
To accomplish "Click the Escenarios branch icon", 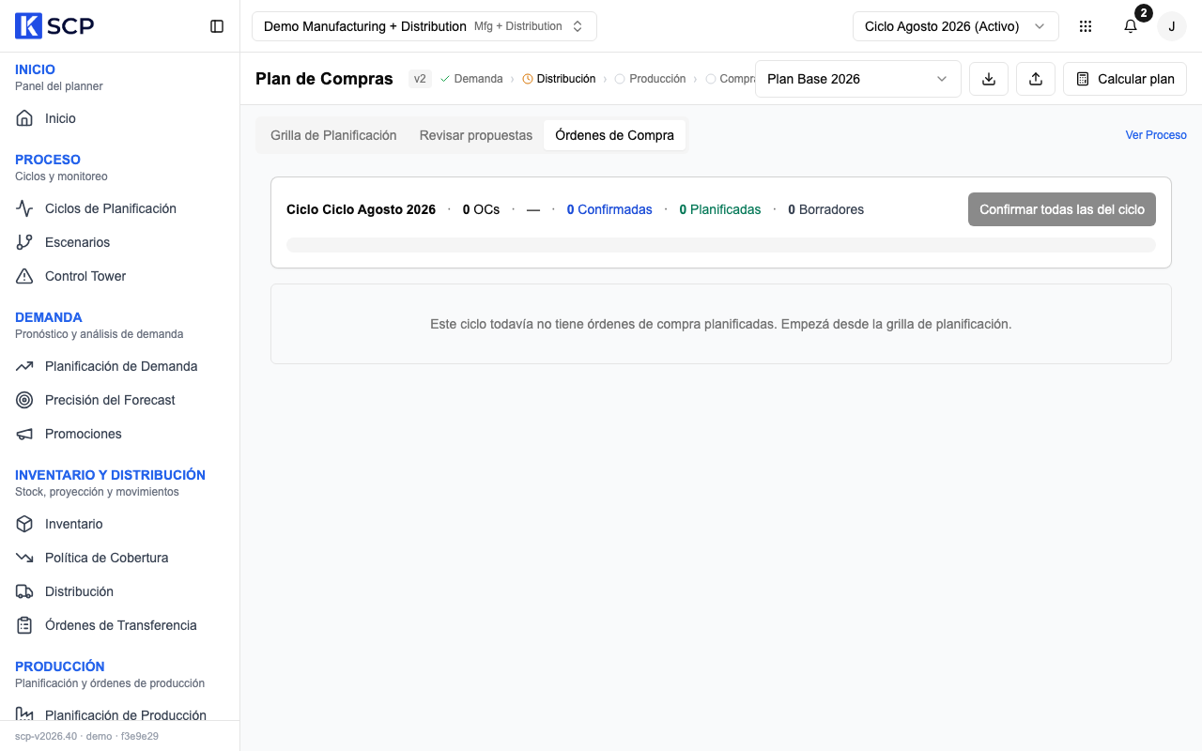I will [25, 242].
